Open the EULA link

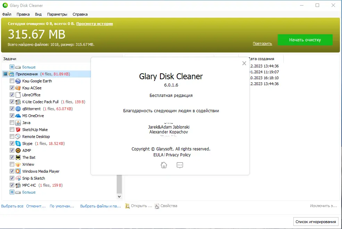(x=158, y=155)
